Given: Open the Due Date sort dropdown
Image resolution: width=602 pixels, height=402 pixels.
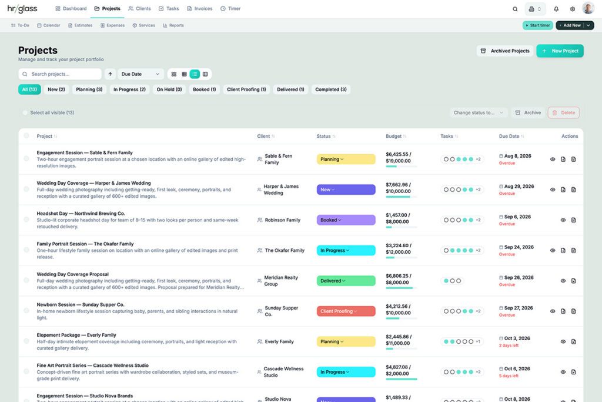Looking at the screenshot, I should (141, 74).
